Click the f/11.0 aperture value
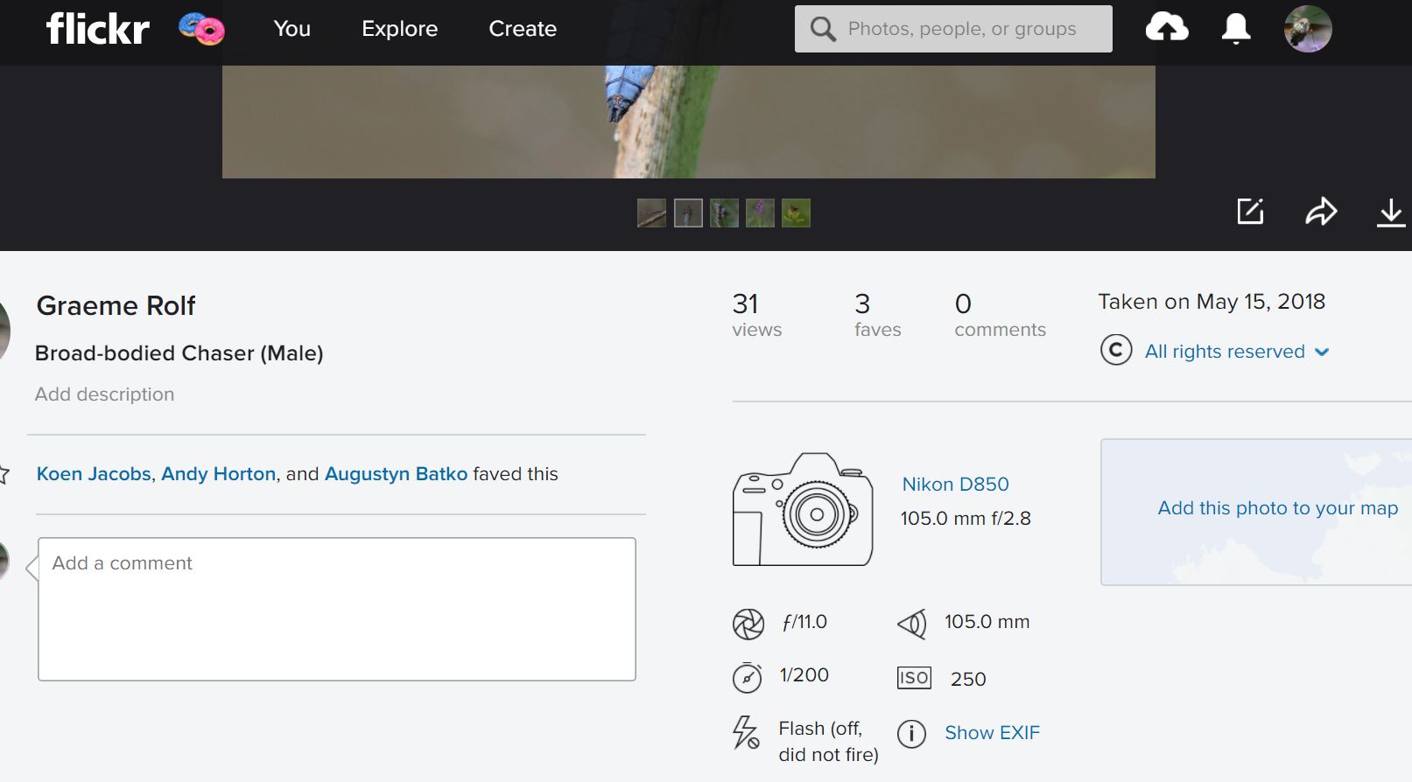 (x=804, y=622)
